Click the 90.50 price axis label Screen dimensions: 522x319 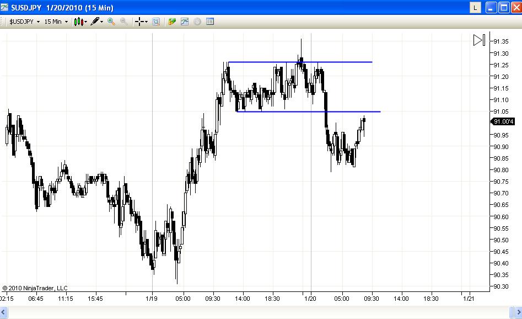[501, 240]
